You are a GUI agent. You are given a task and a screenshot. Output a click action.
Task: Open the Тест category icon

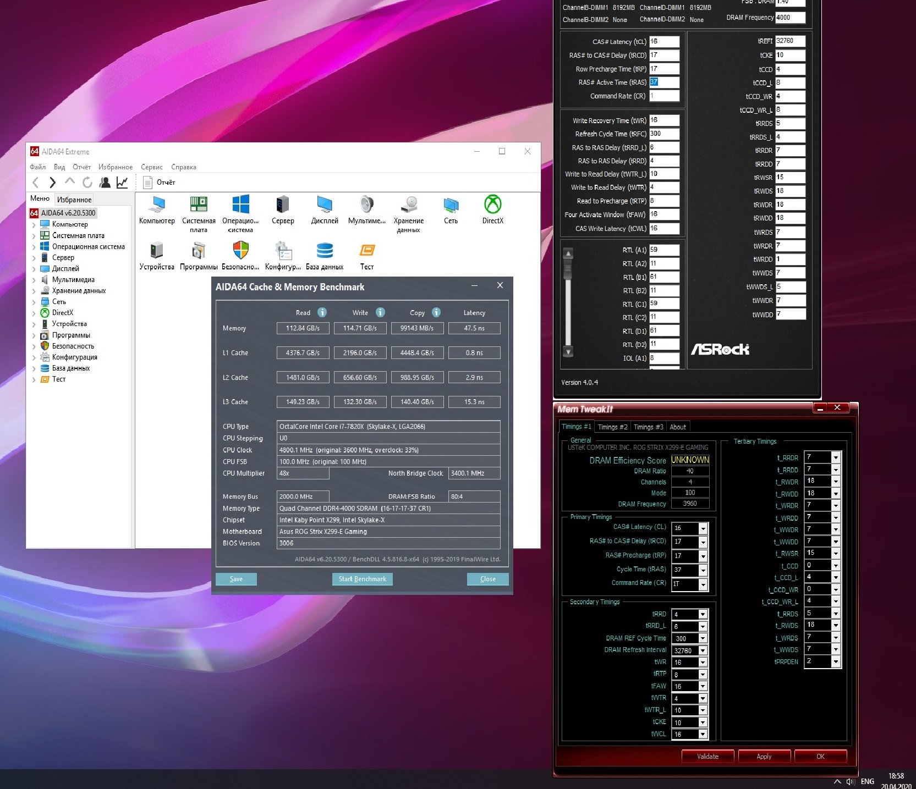click(x=367, y=251)
